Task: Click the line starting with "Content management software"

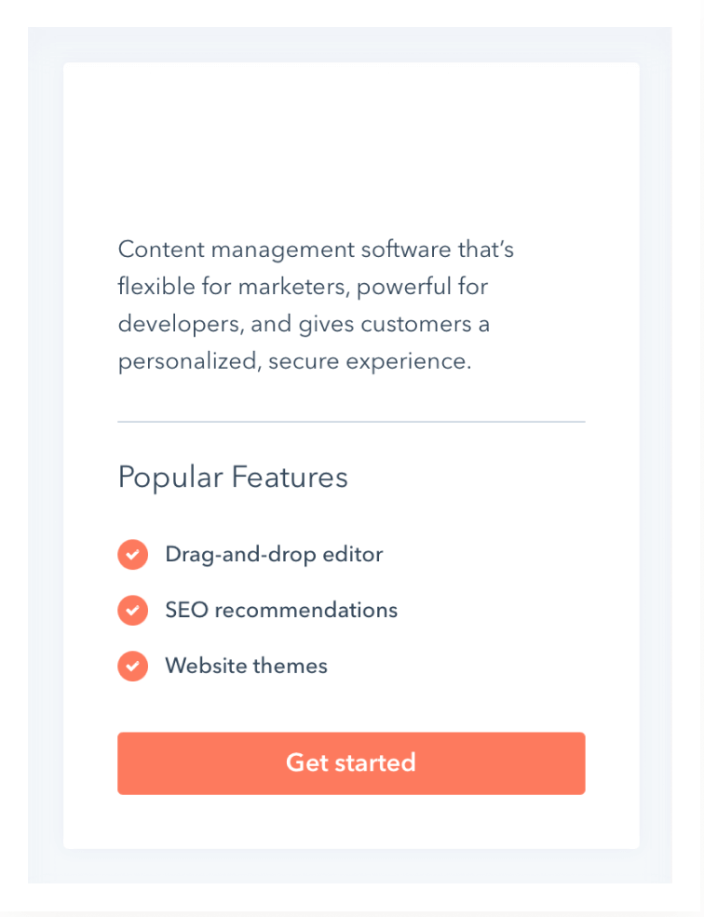Action: [316, 250]
